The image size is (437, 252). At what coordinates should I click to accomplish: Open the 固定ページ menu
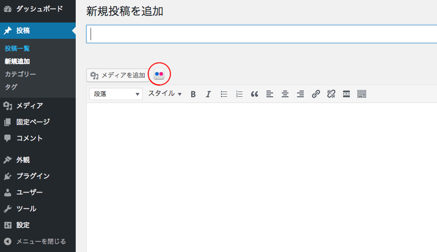tap(38, 122)
